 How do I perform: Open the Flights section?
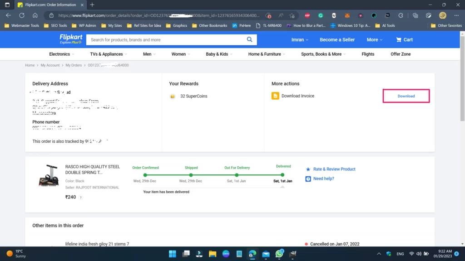click(368, 54)
